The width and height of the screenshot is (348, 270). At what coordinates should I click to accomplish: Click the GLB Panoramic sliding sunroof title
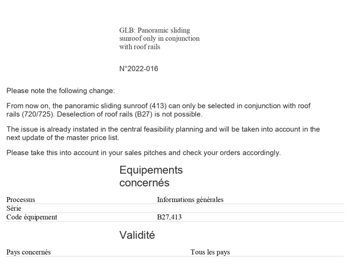(x=159, y=38)
